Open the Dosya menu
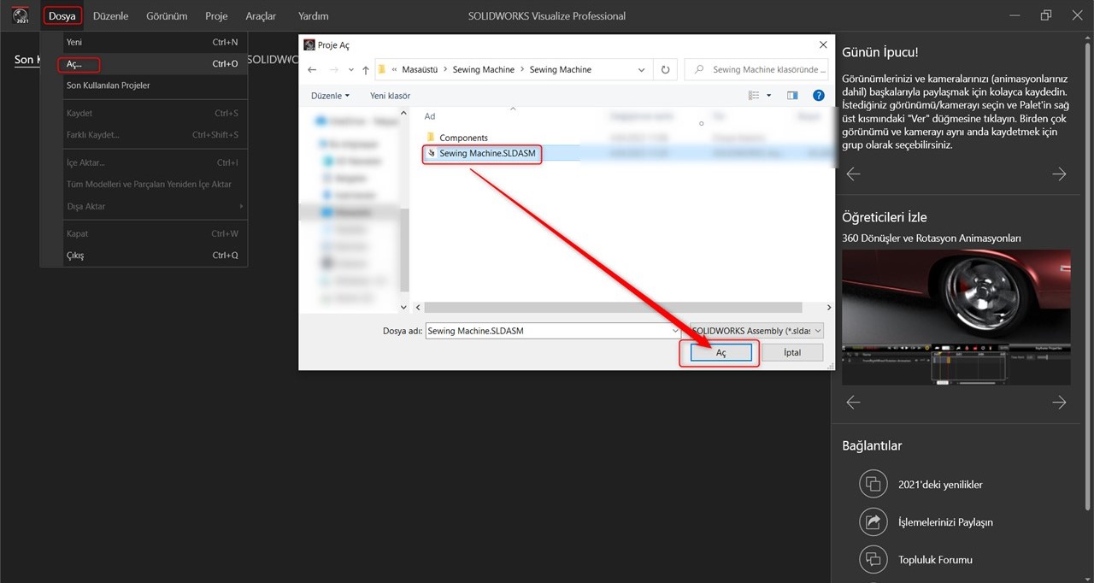The height and width of the screenshot is (583, 1094). pos(62,15)
